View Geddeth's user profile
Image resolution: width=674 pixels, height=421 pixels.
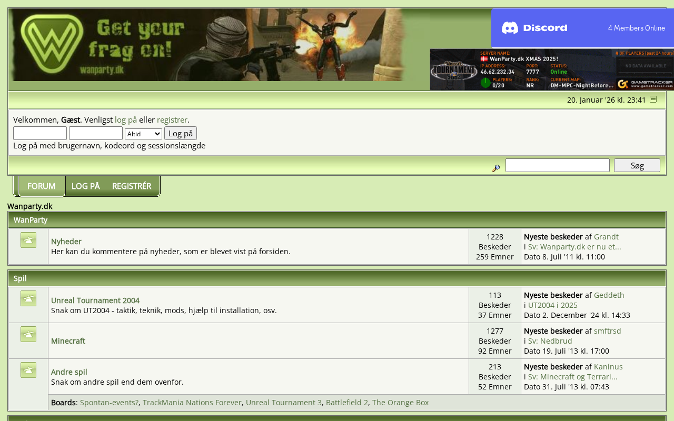[609, 295]
